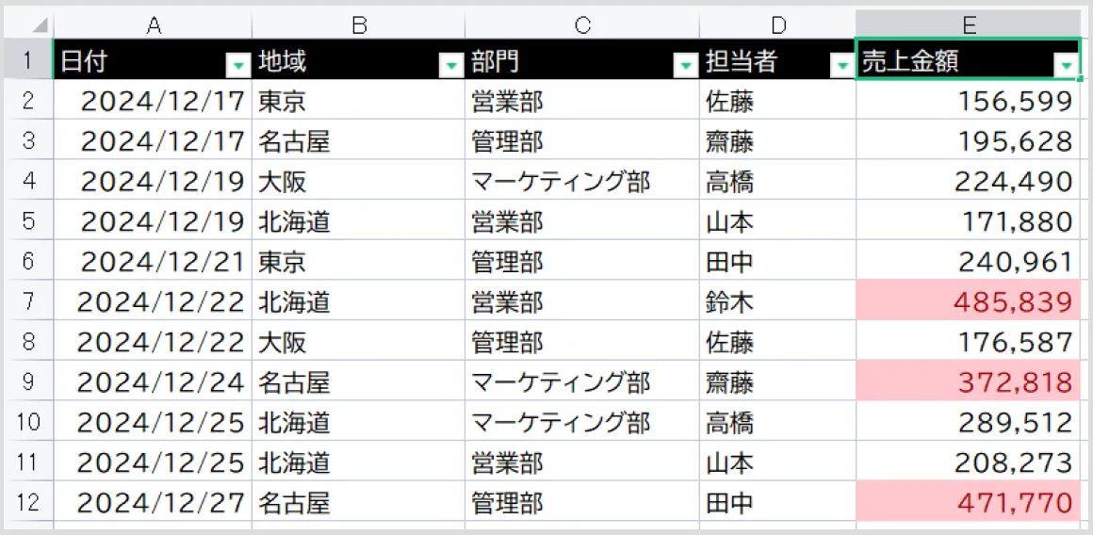Open the 担当者 column filter dropdown
The image size is (1093, 535).
tap(842, 66)
